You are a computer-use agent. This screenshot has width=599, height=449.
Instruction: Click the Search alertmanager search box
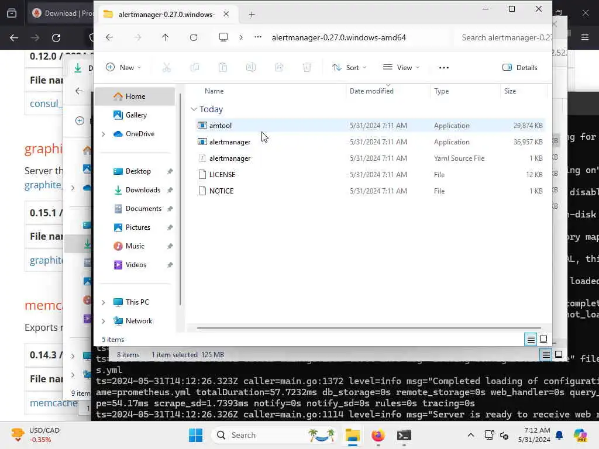click(x=504, y=37)
